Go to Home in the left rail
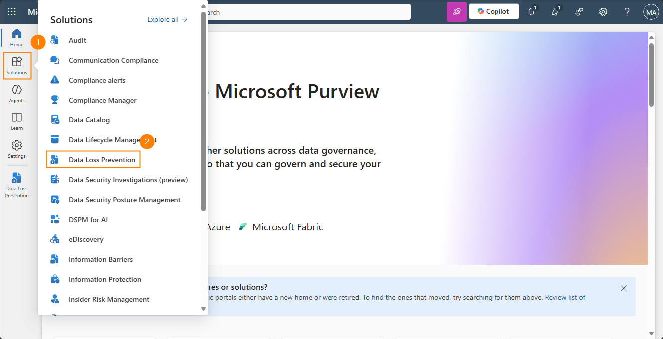Screen dimensions: 663x339 pyautogui.click(x=17, y=38)
